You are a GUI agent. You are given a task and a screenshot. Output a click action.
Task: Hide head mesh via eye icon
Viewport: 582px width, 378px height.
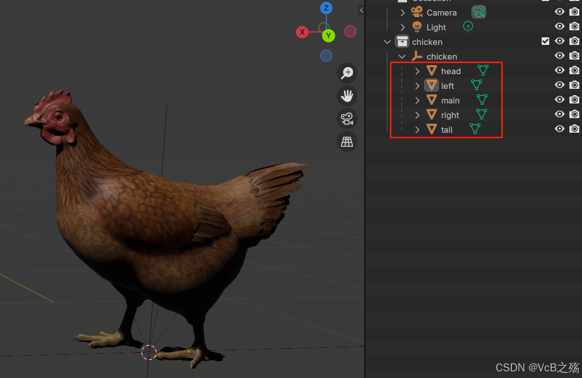559,70
